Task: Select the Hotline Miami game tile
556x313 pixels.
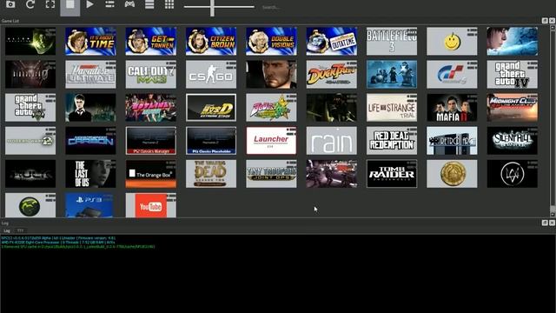Action: 150,108
